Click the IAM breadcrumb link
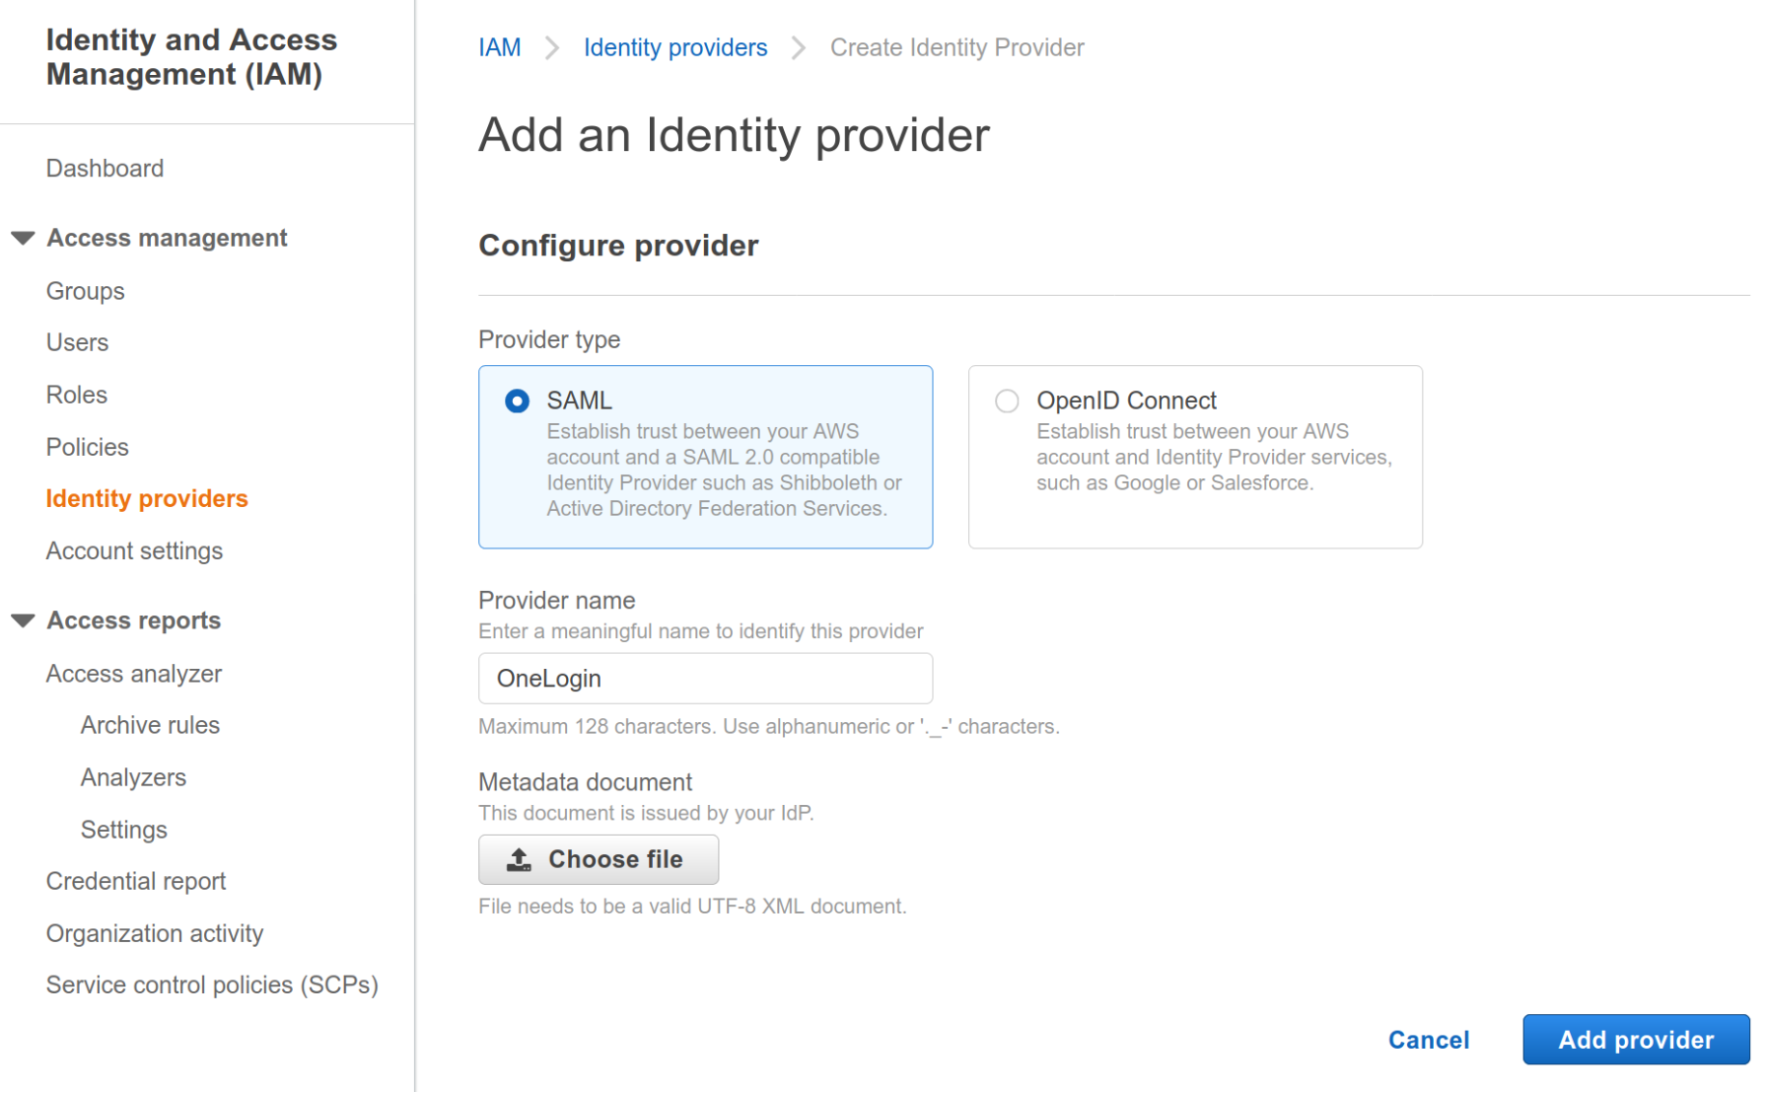 point(499,47)
